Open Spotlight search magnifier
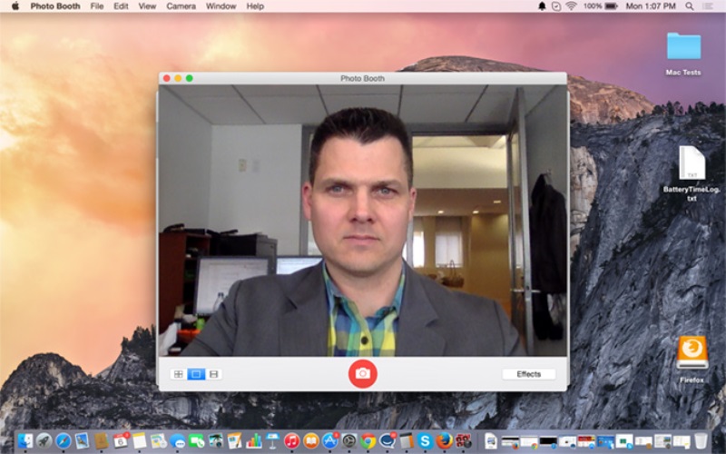The width and height of the screenshot is (726, 454). coord(690,6)
